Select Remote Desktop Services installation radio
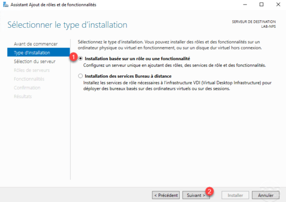The width and height of the screenshot is (286, 202). pos(80,76)
